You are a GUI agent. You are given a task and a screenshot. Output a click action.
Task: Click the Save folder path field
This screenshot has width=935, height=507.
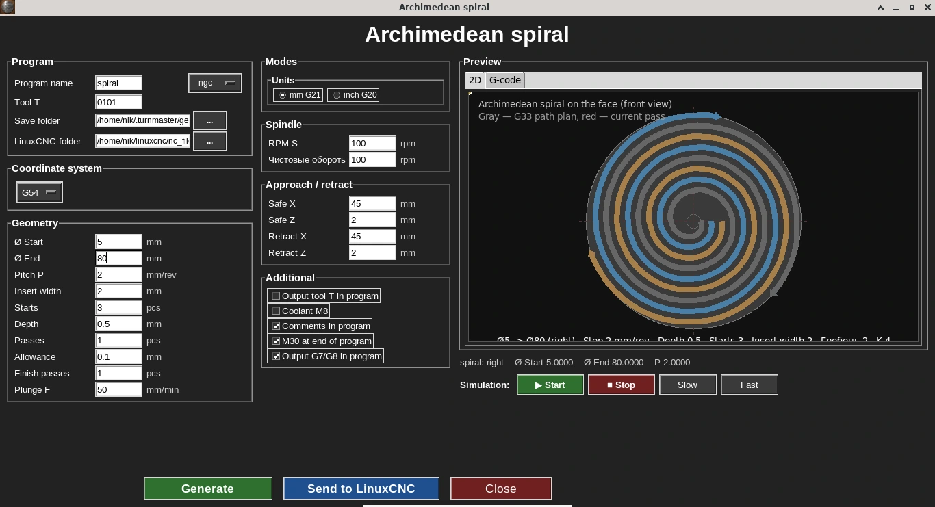pos(142,120)
